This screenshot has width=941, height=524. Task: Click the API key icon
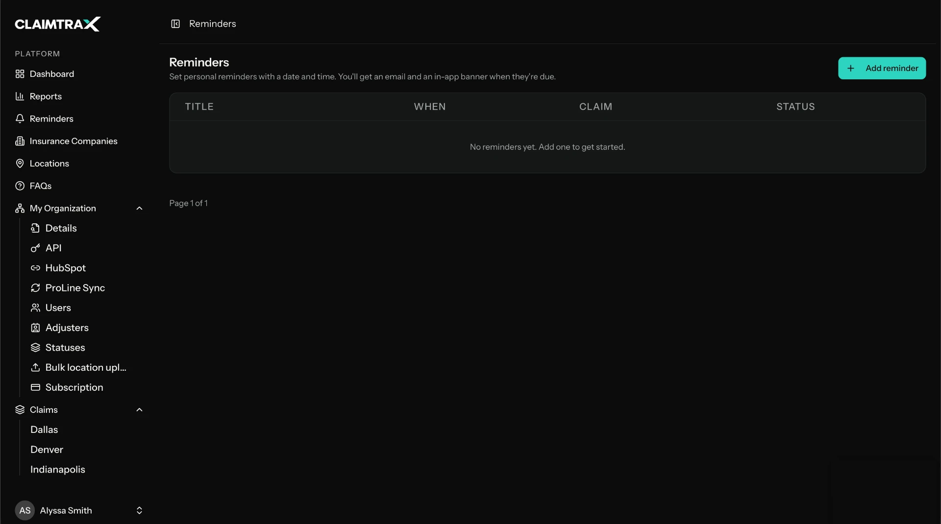(x=35, y=248)
